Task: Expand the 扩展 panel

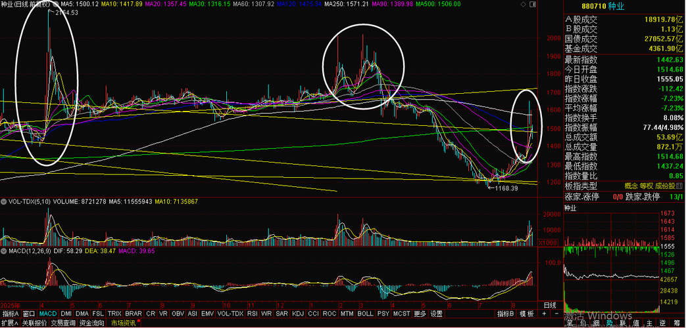Action: 9,323
